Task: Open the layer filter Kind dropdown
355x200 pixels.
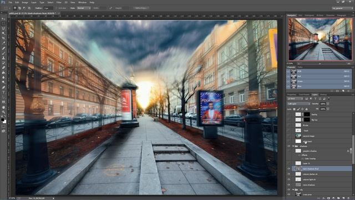Action: (x=295, y=99)
